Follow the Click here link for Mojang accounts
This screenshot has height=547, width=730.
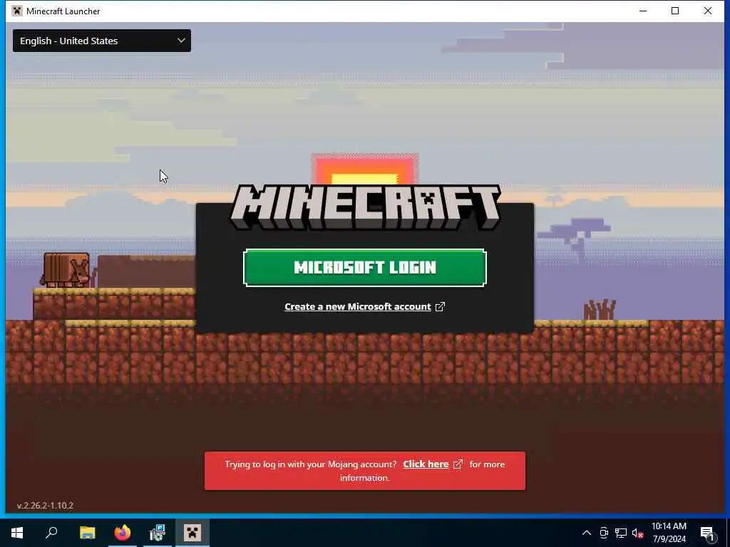426,464
